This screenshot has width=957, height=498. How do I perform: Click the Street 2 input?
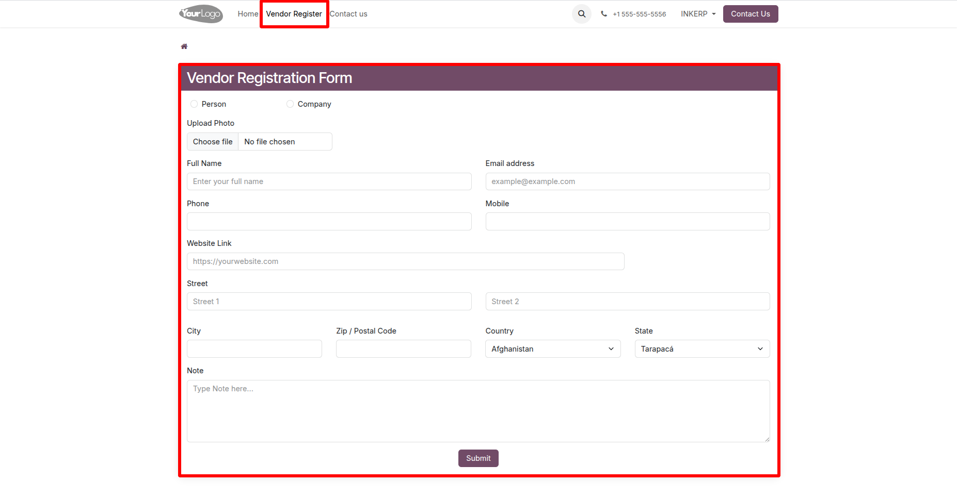[628, 302]
